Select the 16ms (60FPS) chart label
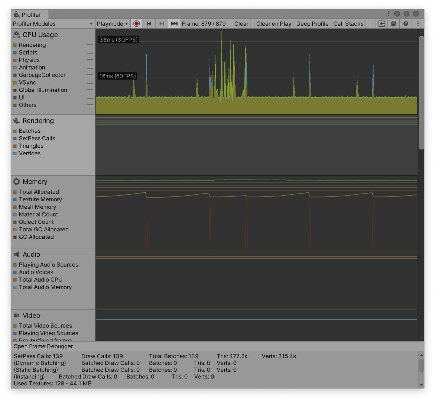Viewport: 435px width, 401px height. click(x=118, y=76)
